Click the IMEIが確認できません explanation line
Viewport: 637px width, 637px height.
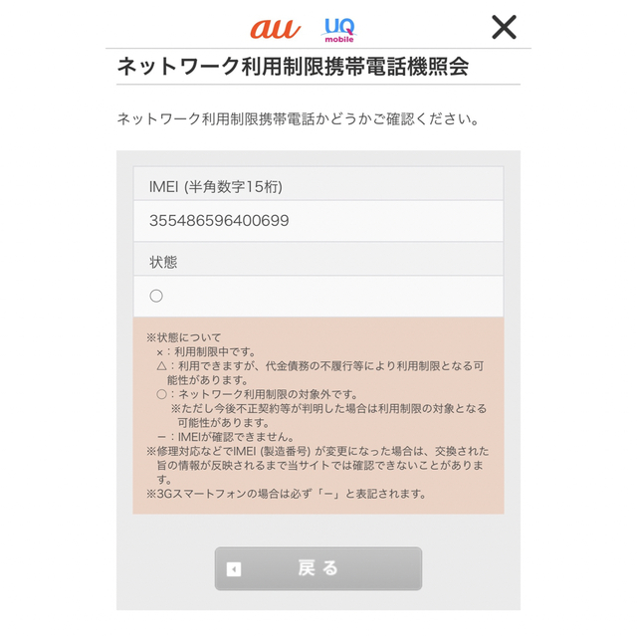point(226,437)
